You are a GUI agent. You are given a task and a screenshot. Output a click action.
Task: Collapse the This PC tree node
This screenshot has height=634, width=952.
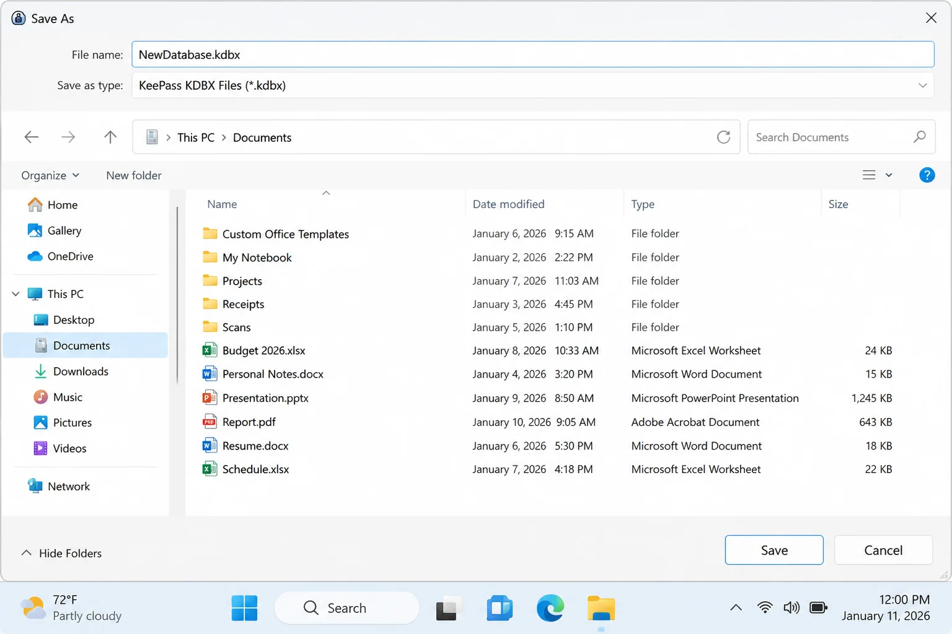tap(15, 293)
